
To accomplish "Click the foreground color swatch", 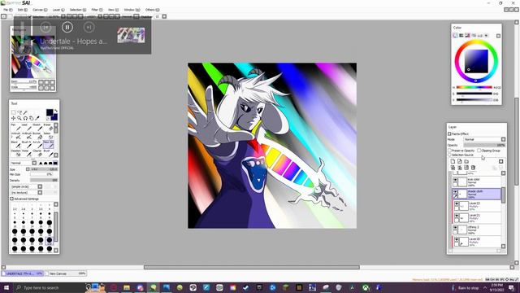I will click(x=50, y=112).
